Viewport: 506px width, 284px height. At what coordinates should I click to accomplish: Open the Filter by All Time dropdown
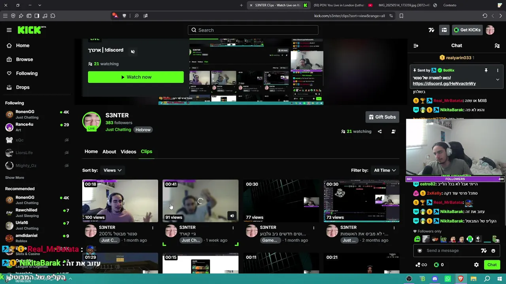click(385, 170)
